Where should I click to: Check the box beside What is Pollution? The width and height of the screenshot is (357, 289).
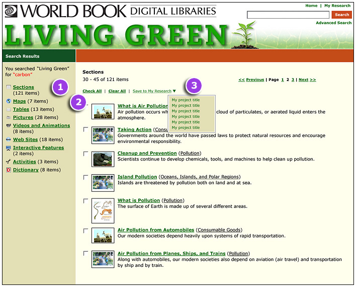click(85, 201)
